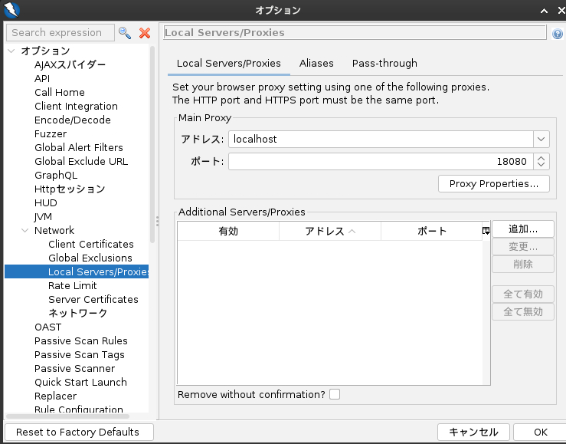The image size is (566, 444).
Task: Collapse the Network tree node
Action: pyautogui.click(x=25, y=230)
